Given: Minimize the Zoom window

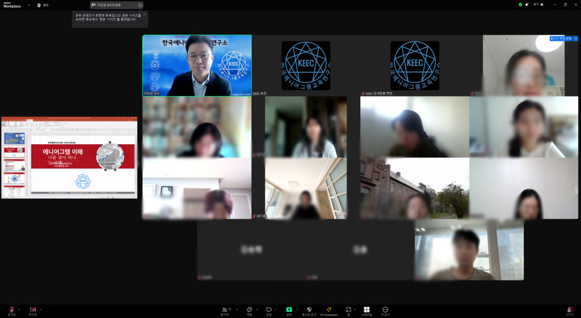Looking at the screenshot, I should pos(555,5).
